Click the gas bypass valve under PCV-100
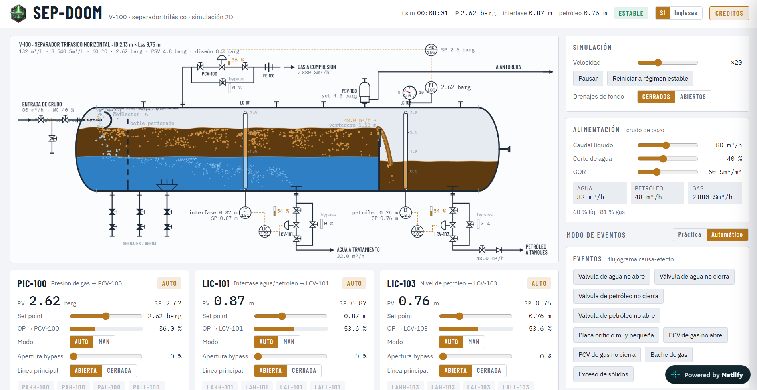The image size is (757, 390). 223,83
